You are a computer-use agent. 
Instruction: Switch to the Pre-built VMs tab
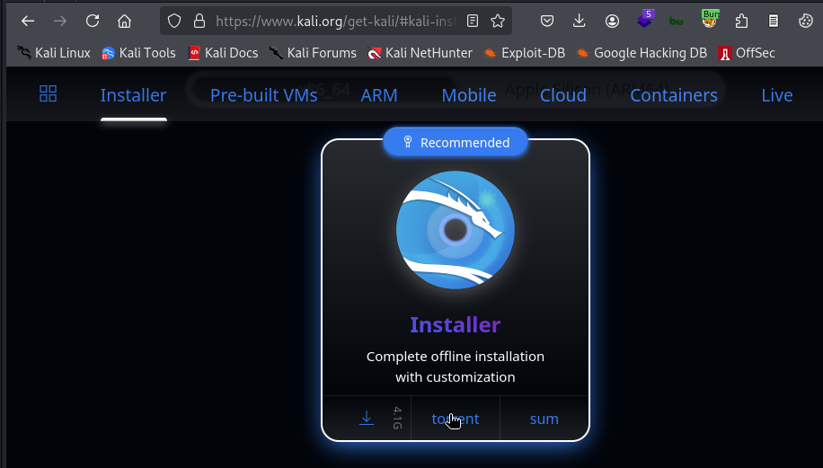(263, 95)
